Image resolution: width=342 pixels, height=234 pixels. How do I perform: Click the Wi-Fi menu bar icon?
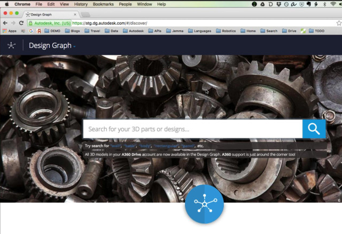333,4
